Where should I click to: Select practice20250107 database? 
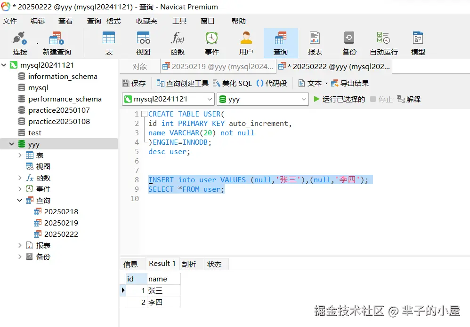(59, 110)
